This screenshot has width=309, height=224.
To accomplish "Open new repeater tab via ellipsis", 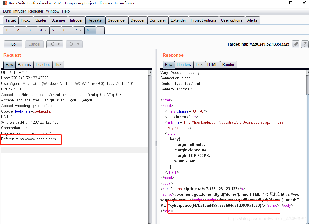I will [100, 30].
